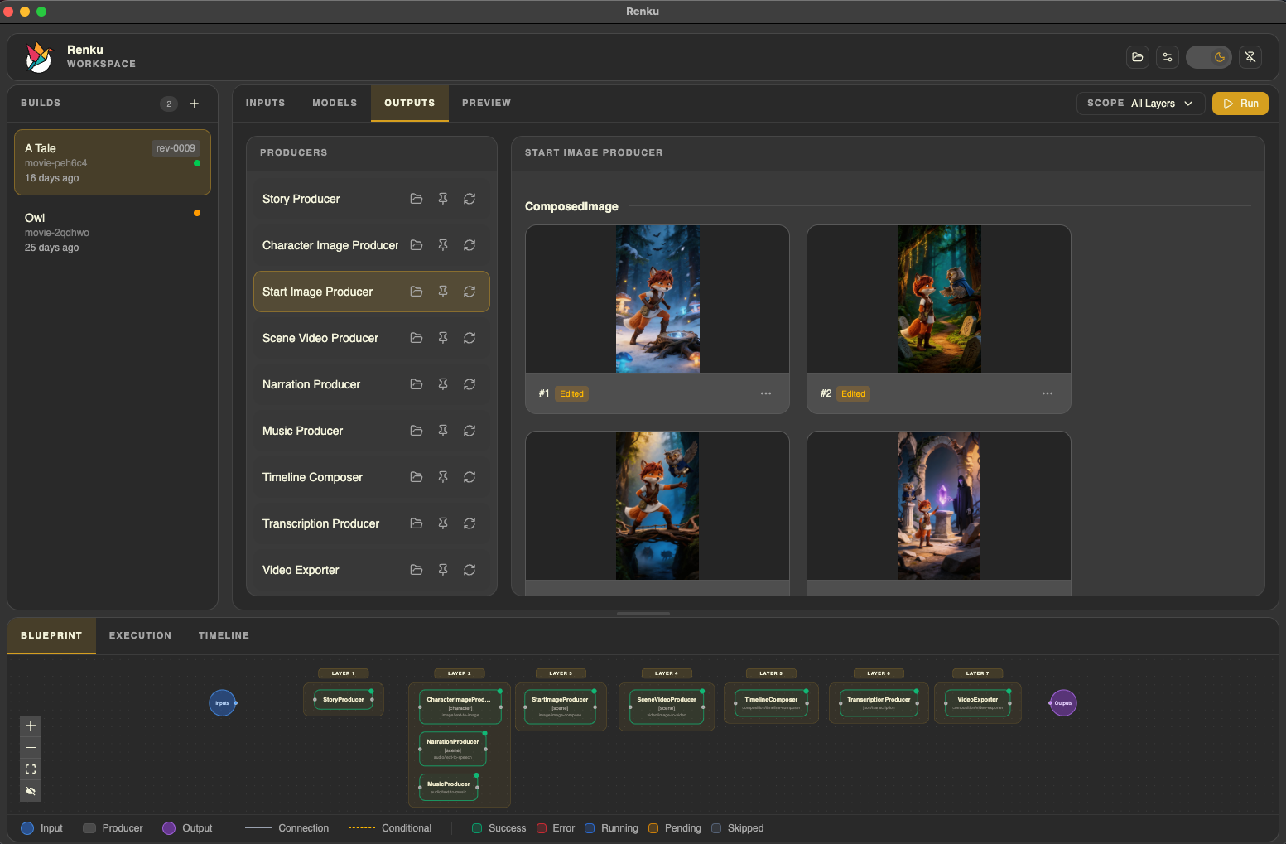
Task: Open folder for Start Image Producer
Action: pos(417,292)
